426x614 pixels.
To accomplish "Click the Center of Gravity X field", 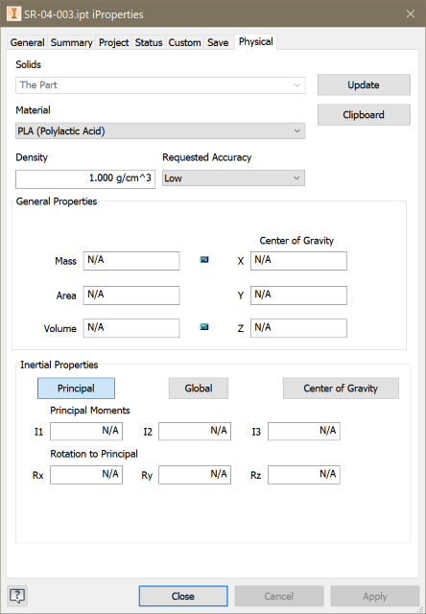I will click(298, 261).
